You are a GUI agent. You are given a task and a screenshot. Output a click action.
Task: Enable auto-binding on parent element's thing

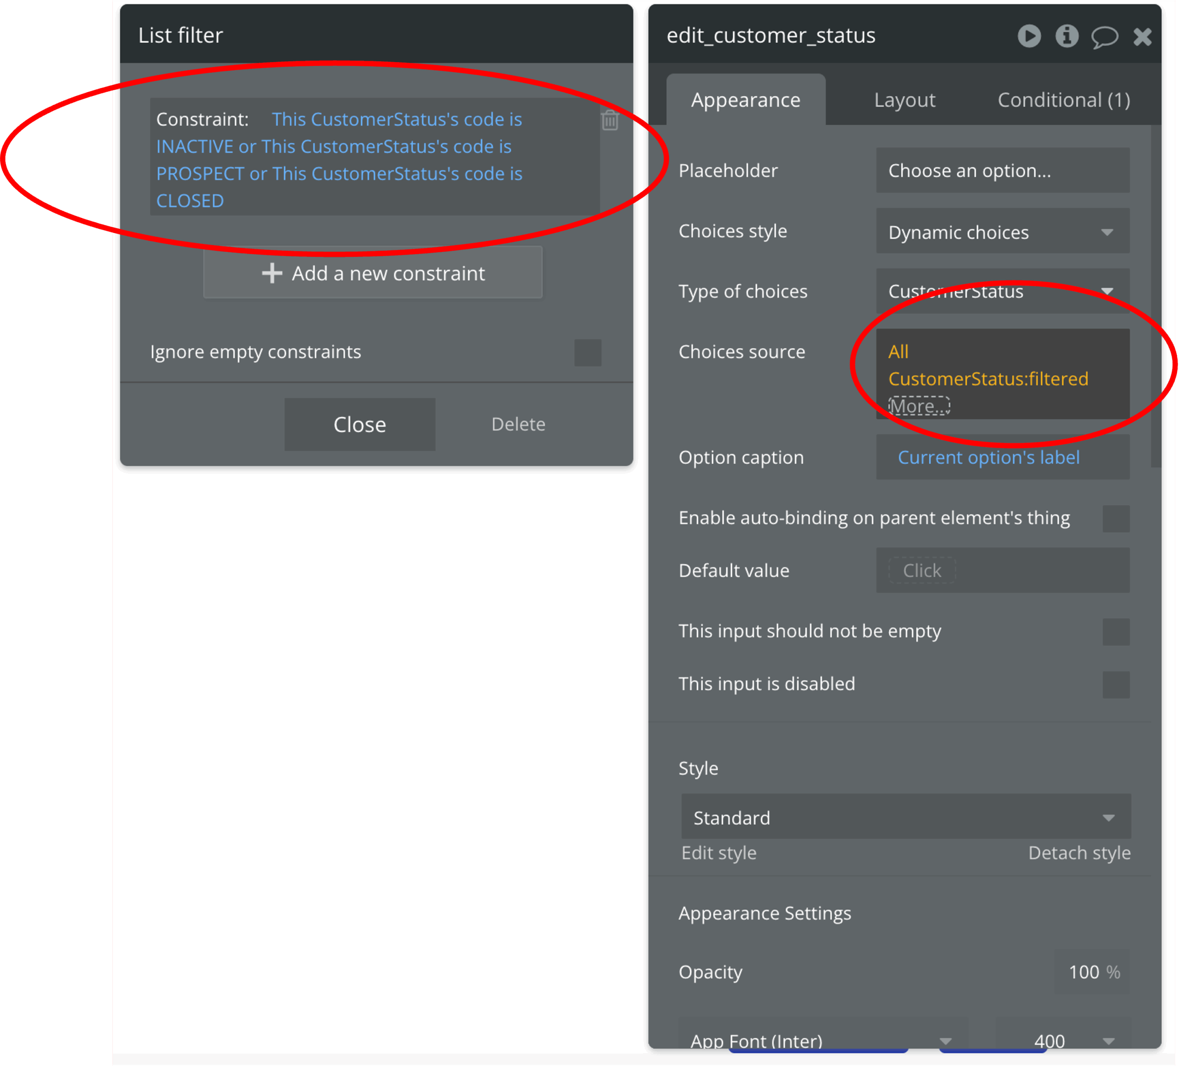point(1115,518)
